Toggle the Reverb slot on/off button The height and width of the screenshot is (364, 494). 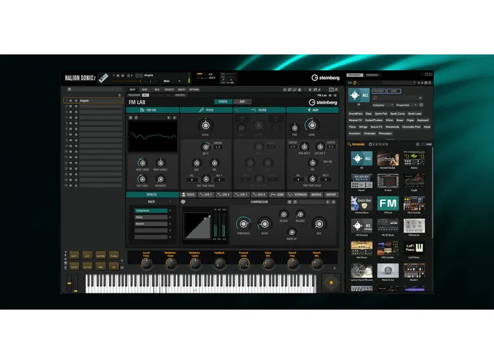coord(170,223)
